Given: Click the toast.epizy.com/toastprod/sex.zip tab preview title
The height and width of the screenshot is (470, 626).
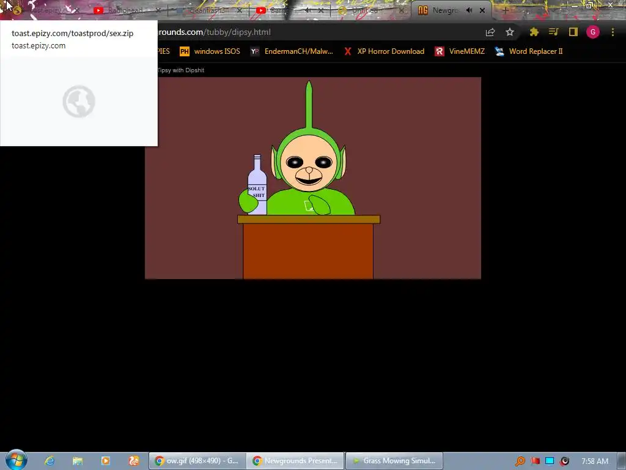Looking at the screenshot, I should click(x=72, y=34).
